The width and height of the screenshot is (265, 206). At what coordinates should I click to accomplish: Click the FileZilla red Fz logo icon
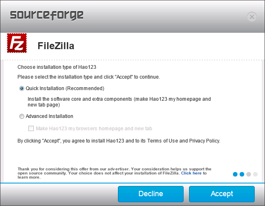(x=17, y=43)
